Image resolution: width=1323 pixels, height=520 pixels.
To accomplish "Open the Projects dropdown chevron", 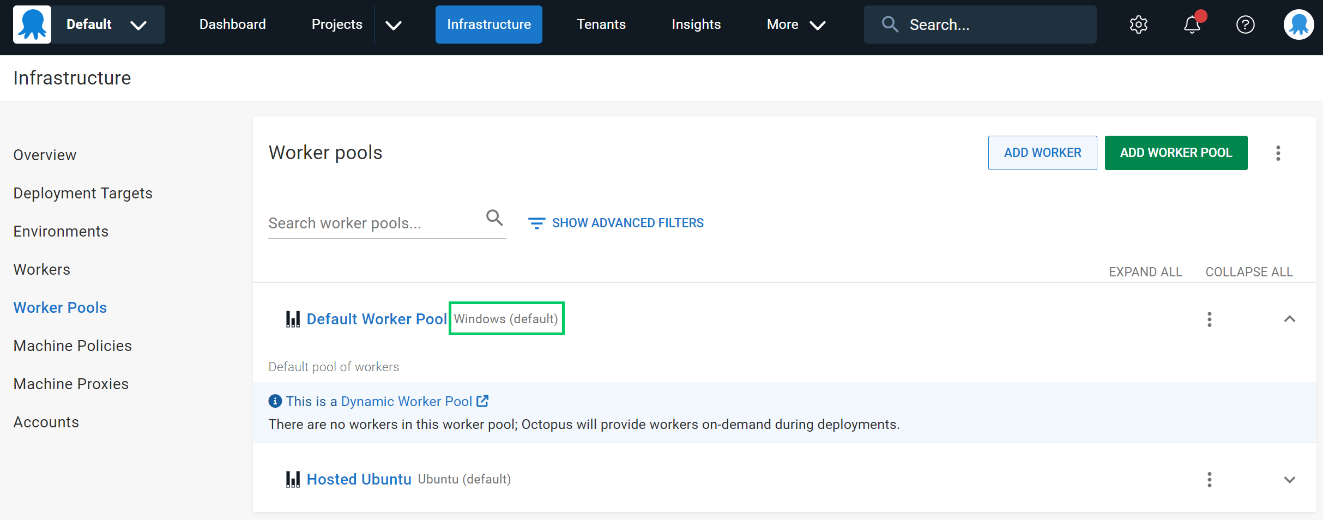I will (x=394, y=24).
